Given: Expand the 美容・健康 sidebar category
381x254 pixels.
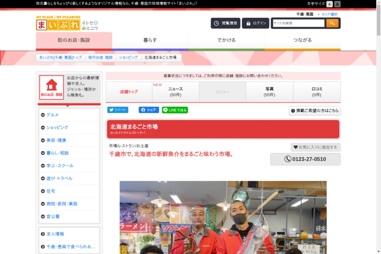Looking at the screenshot, I should coord(69,140).
